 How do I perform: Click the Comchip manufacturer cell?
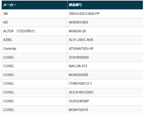[34, 49]
